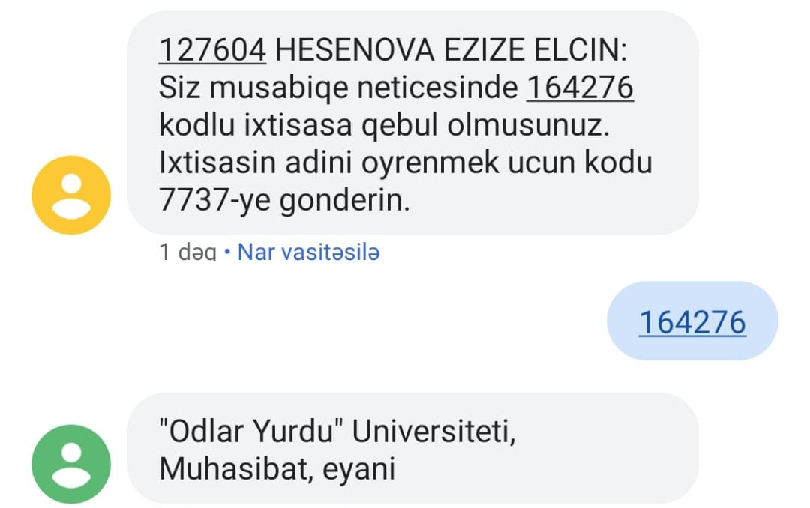Tap the 'kodlu ixtisasa qebul olmusunuz' line

[x=384, y=125]
